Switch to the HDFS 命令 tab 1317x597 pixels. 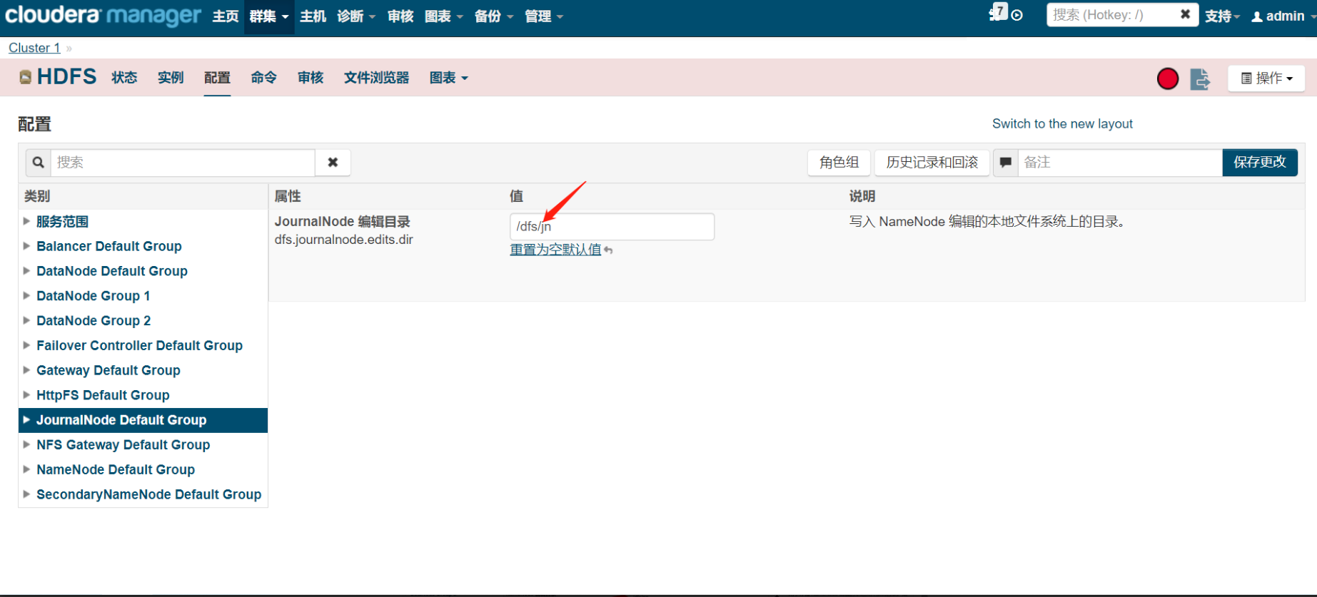(263, 78)
